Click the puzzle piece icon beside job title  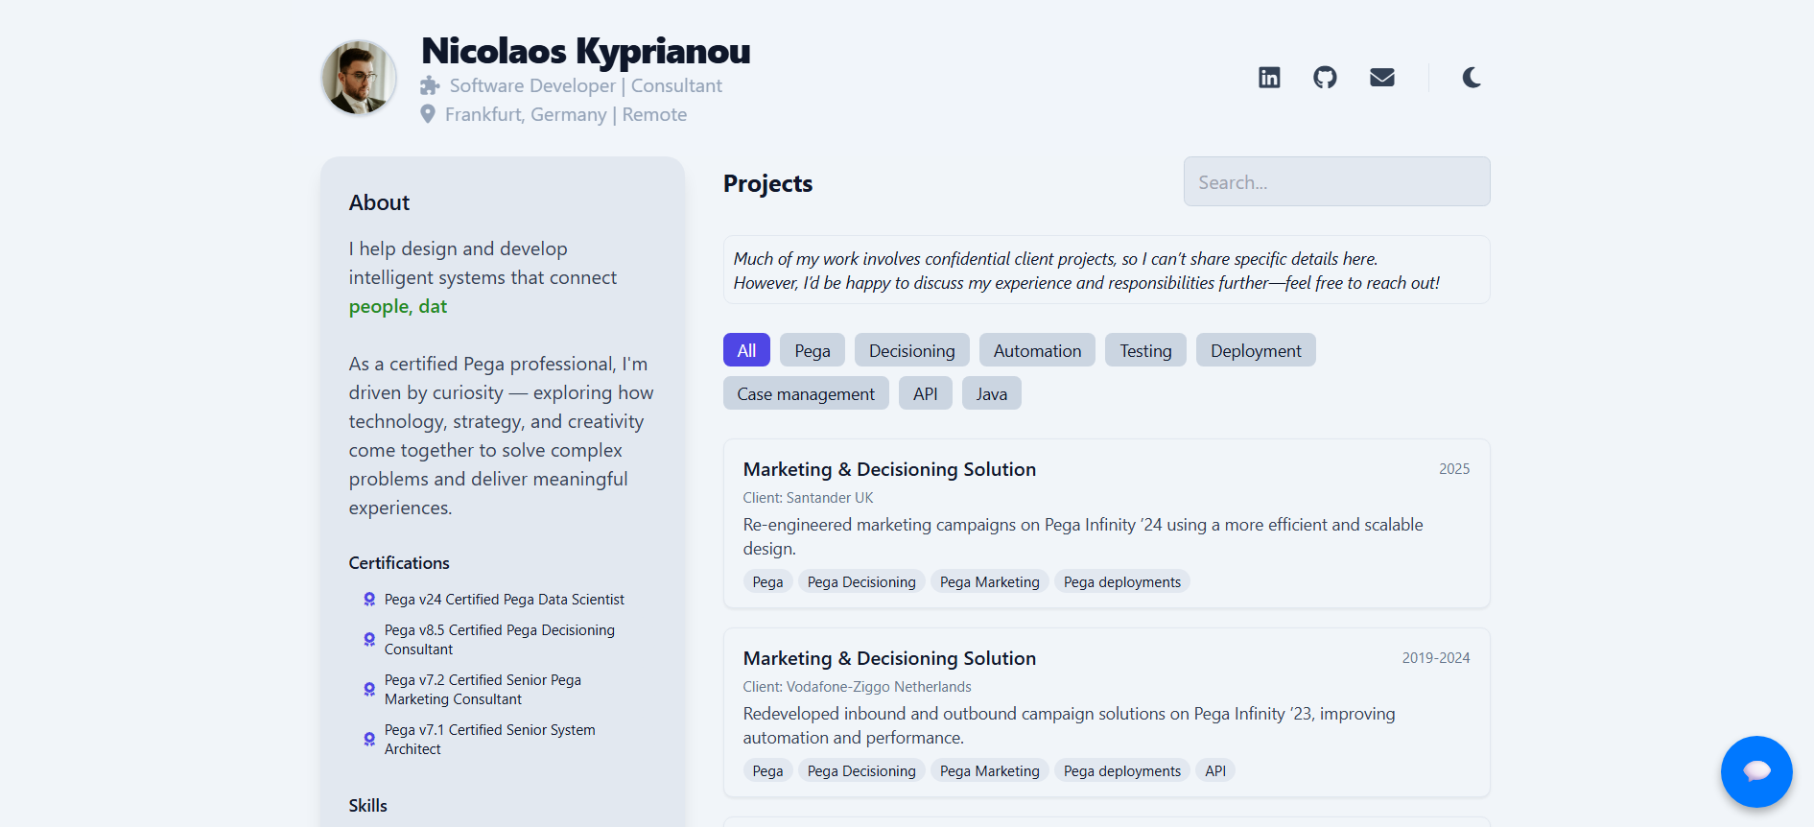[x=430, y=86]
